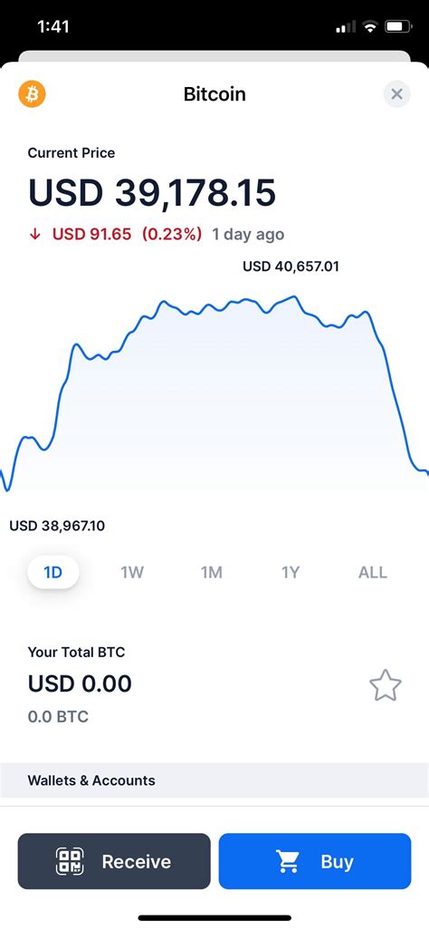This screenshot has width=429, height=930.
Task: Close the Bitcoin detail sheet
Action: click(x=397, y=93)
